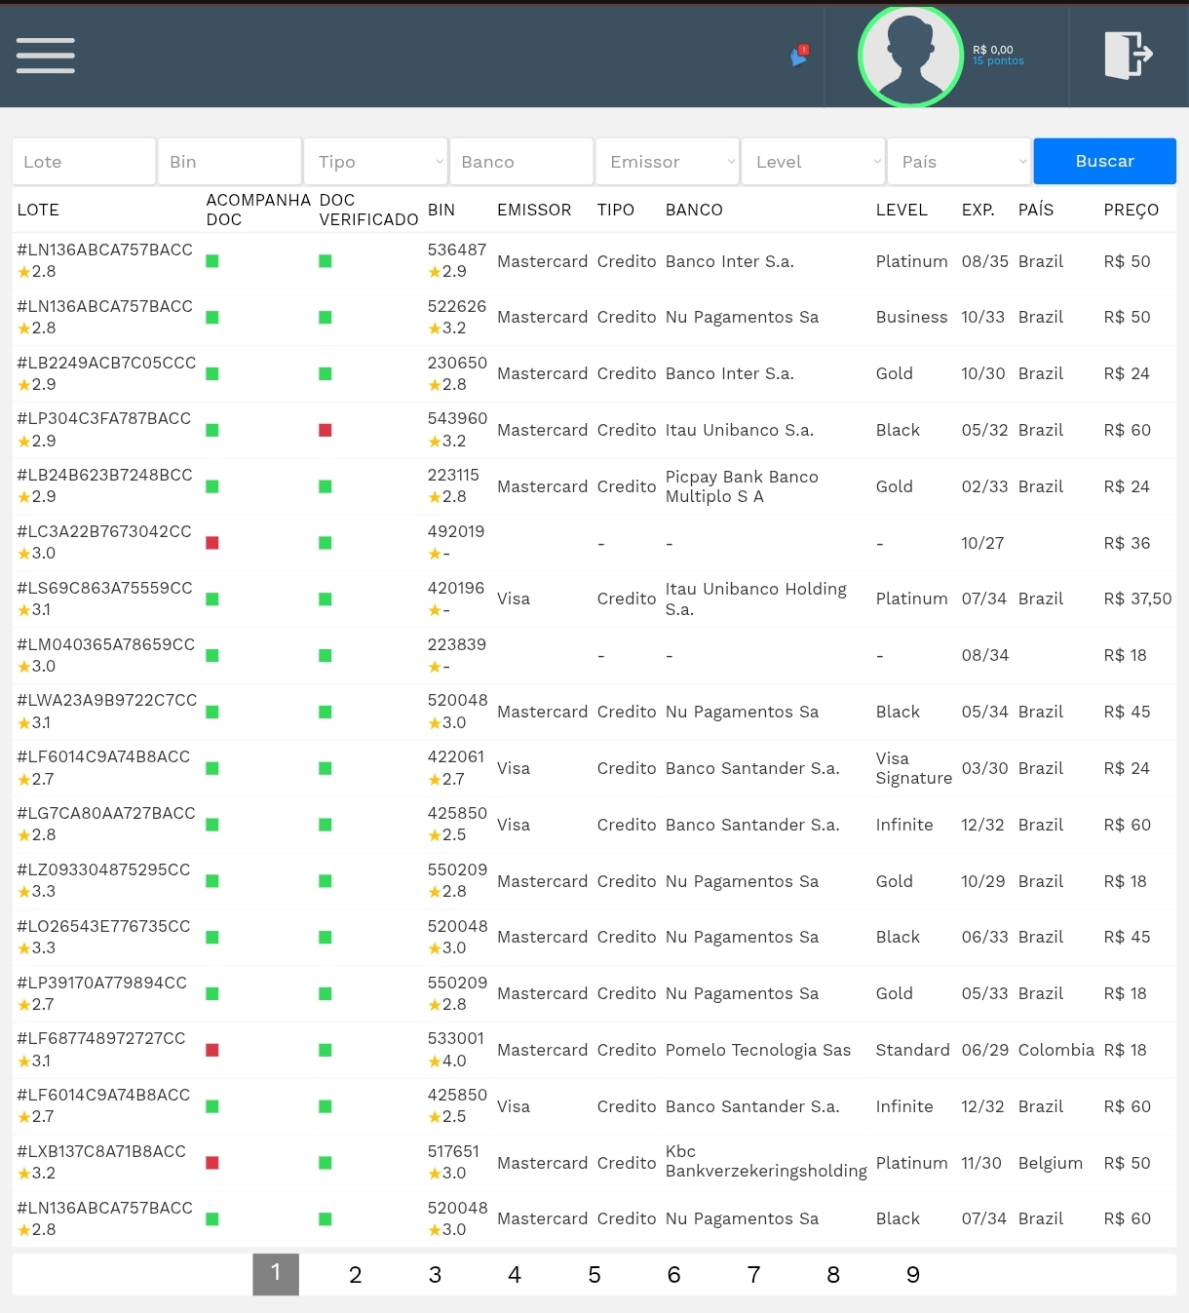
Task: Click the "Belgium" country cell
Action: tap(1051, 1163)
